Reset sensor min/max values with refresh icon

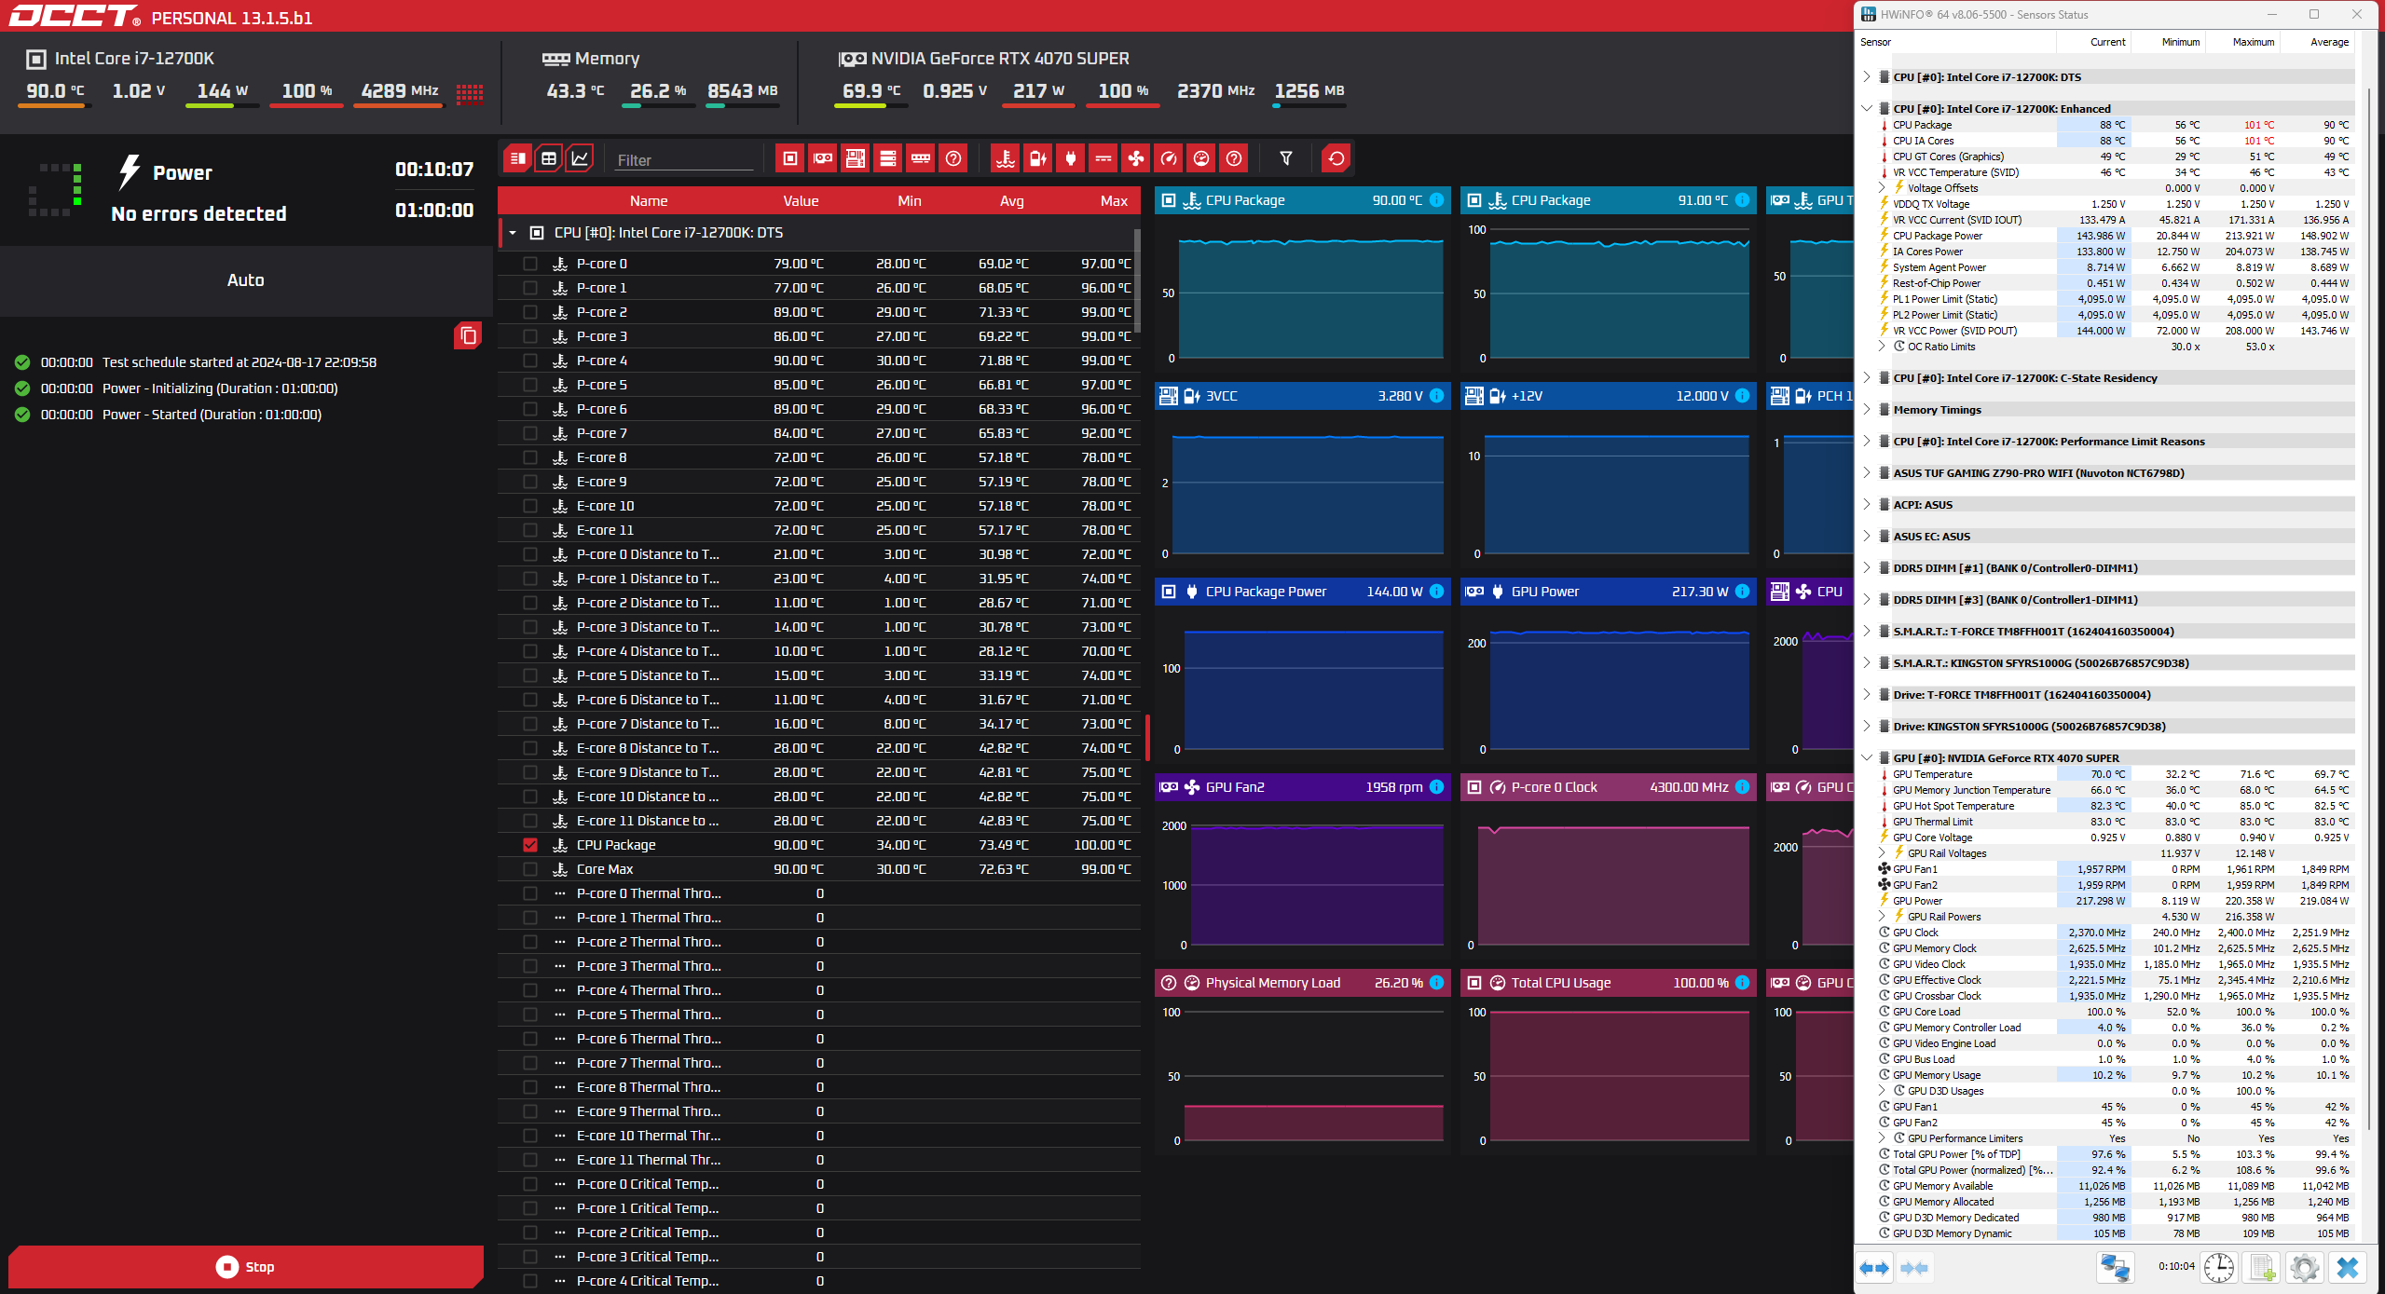tap(1336, 158)
